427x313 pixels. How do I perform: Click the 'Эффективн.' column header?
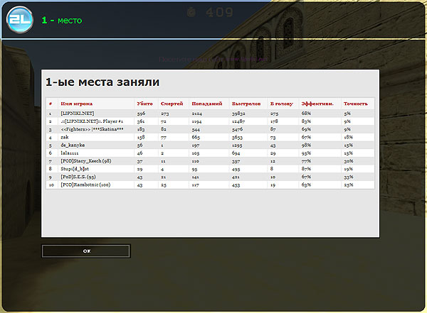(317, 104)
